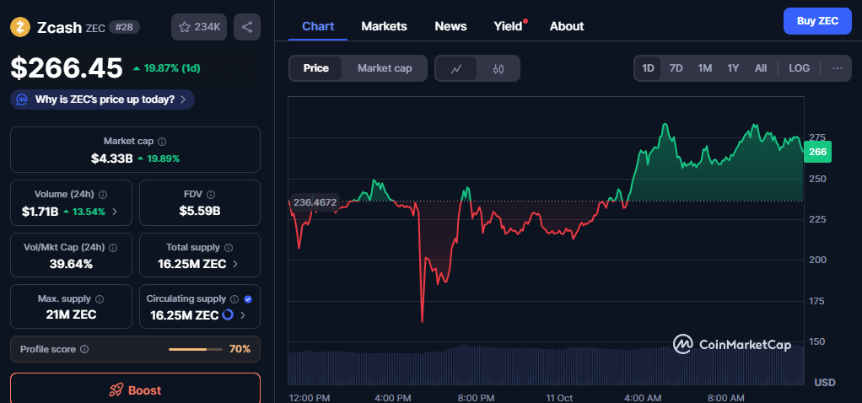Image resolution: width=862 pixels, height=403 pixels.
Task: Click the Zcash coin logo
Action: [20, 27]
